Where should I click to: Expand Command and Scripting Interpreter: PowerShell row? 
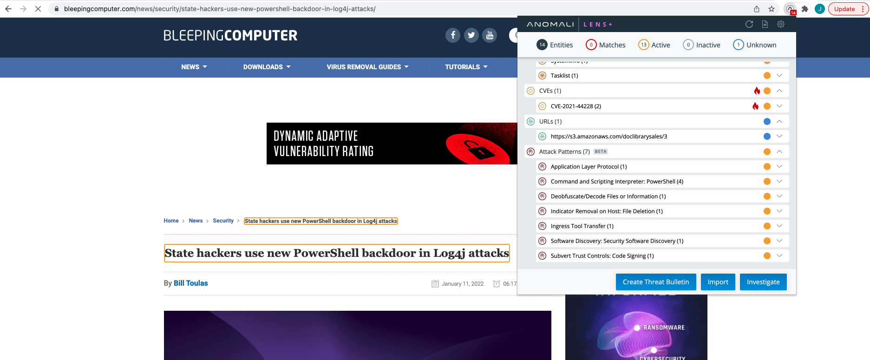click(x=779, y=181)
